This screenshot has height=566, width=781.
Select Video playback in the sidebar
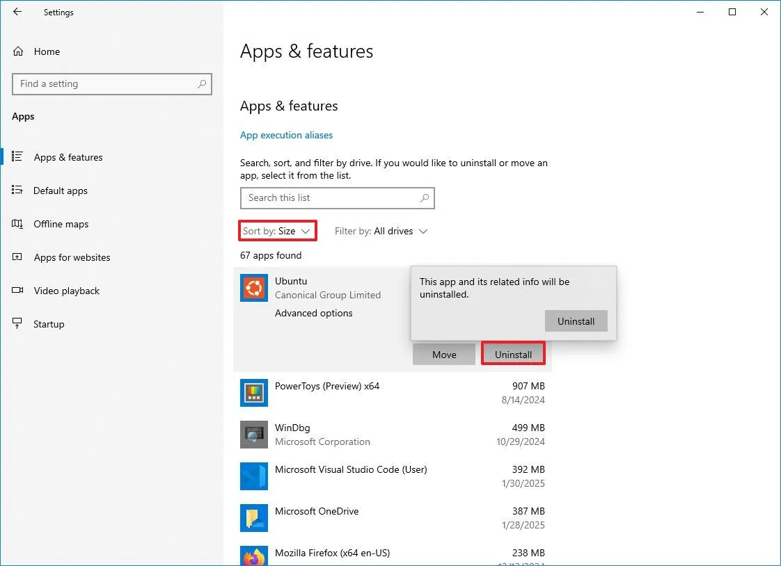(66, 291)
